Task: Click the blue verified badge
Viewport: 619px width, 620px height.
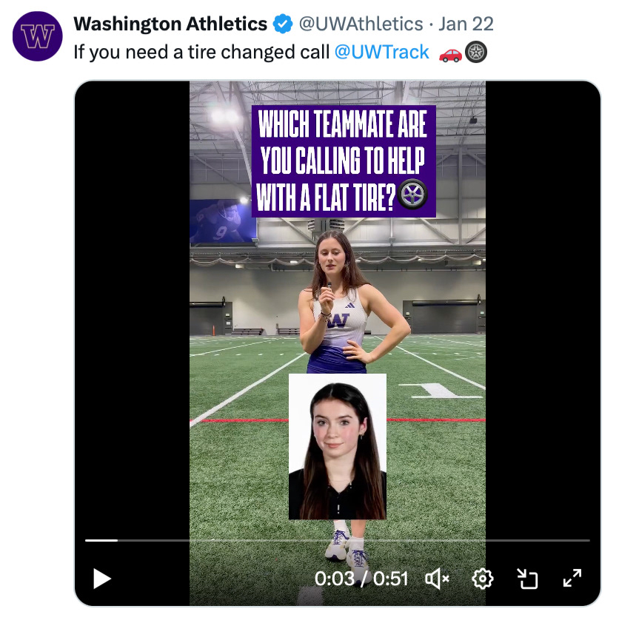Action: (282, 24)
